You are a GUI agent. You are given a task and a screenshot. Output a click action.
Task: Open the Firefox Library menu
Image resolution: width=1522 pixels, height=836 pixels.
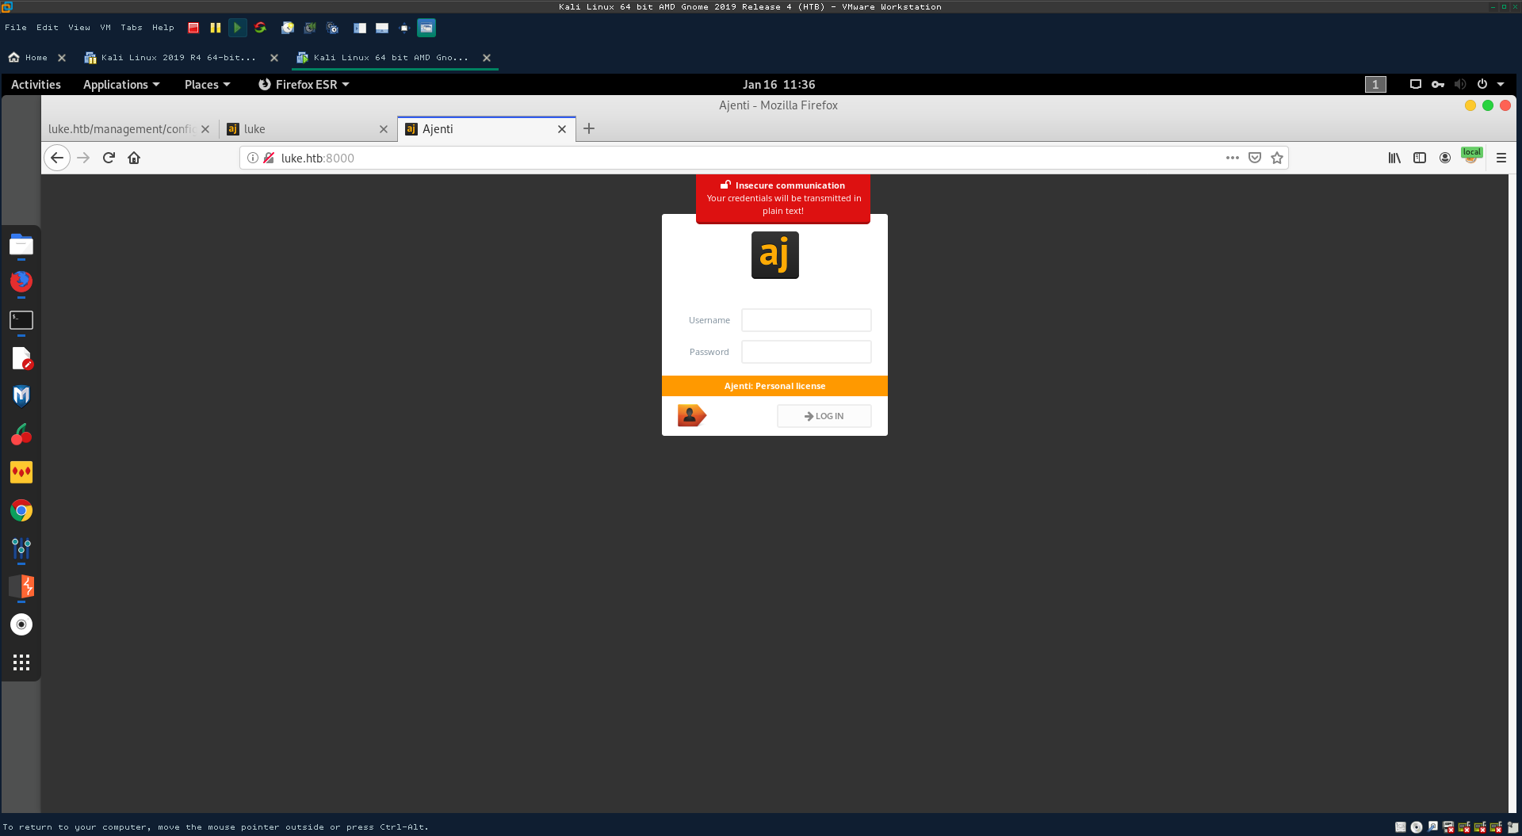(x=1394, y=158)
